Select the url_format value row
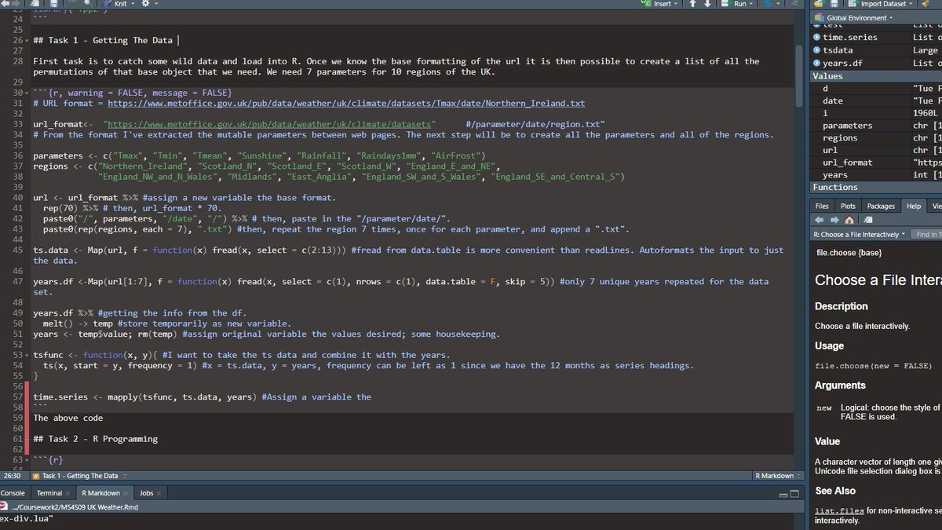The width and height of the screenshot is (942, 530). pos(876,163)
